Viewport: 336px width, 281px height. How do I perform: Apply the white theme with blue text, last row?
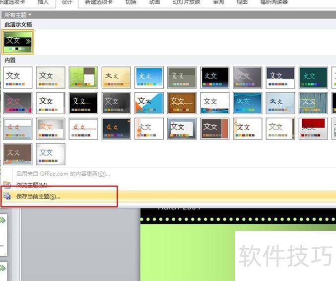coord(51,154)
